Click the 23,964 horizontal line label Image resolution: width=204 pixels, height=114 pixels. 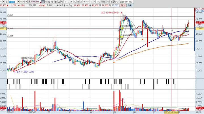(10, 36)
